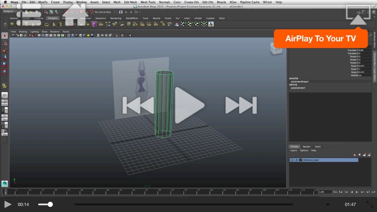Open the Modify menu
The height and width of the screenshot is (212, 377).
43,2
